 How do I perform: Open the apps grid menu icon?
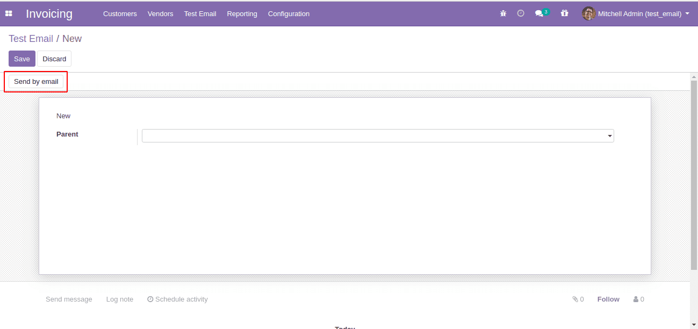[9, 13]
